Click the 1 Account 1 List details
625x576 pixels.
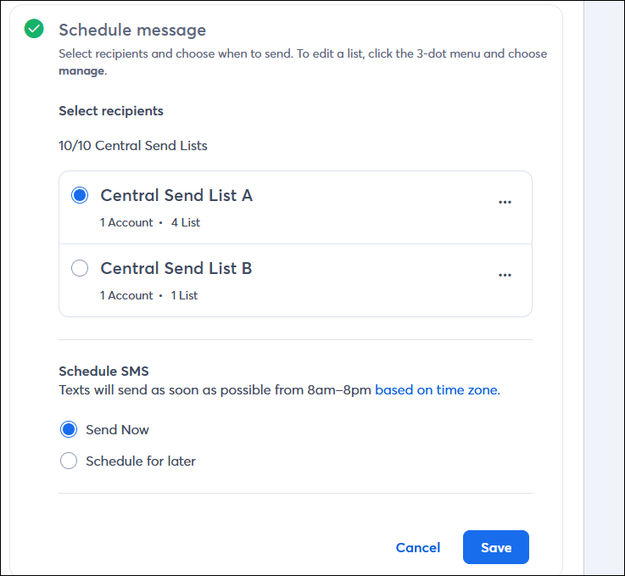pyautogui.click(x=148, y=295)
